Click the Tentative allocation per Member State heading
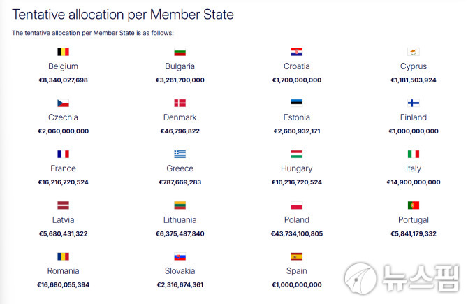The width and height of the screenshot is (475, 304). click(123, 15)
